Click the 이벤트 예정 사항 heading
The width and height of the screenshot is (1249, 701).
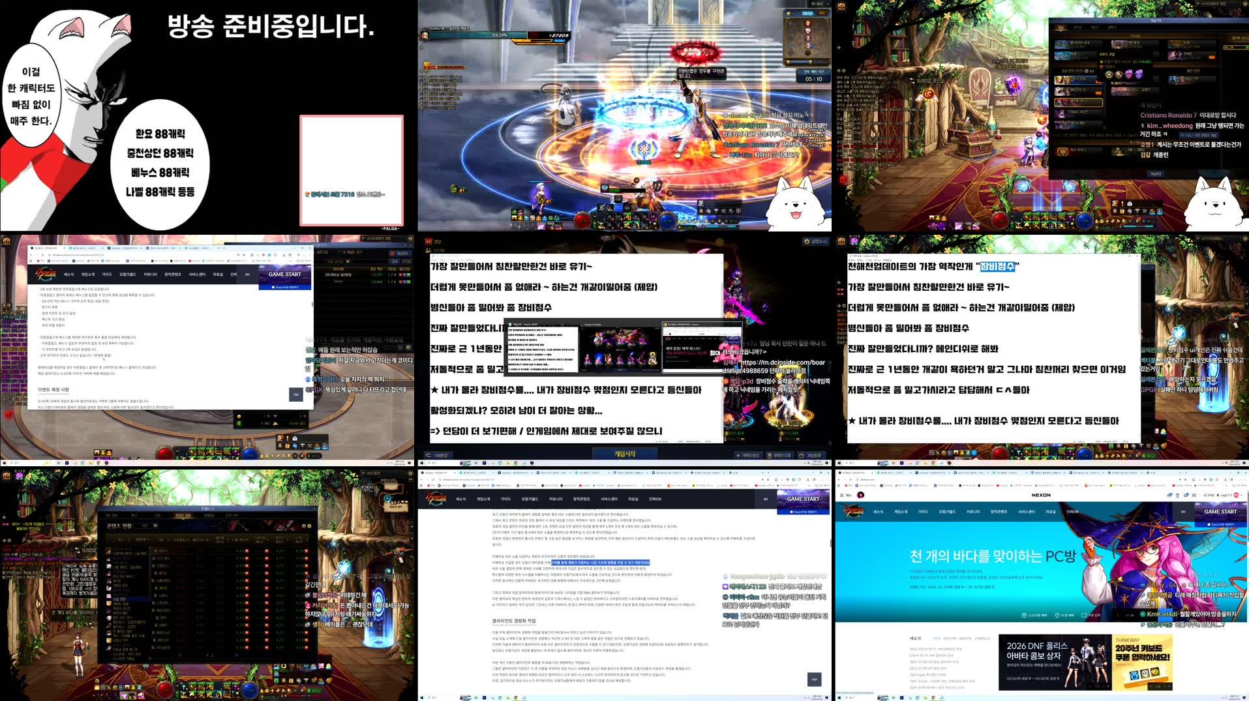click(x=53, y=389)
